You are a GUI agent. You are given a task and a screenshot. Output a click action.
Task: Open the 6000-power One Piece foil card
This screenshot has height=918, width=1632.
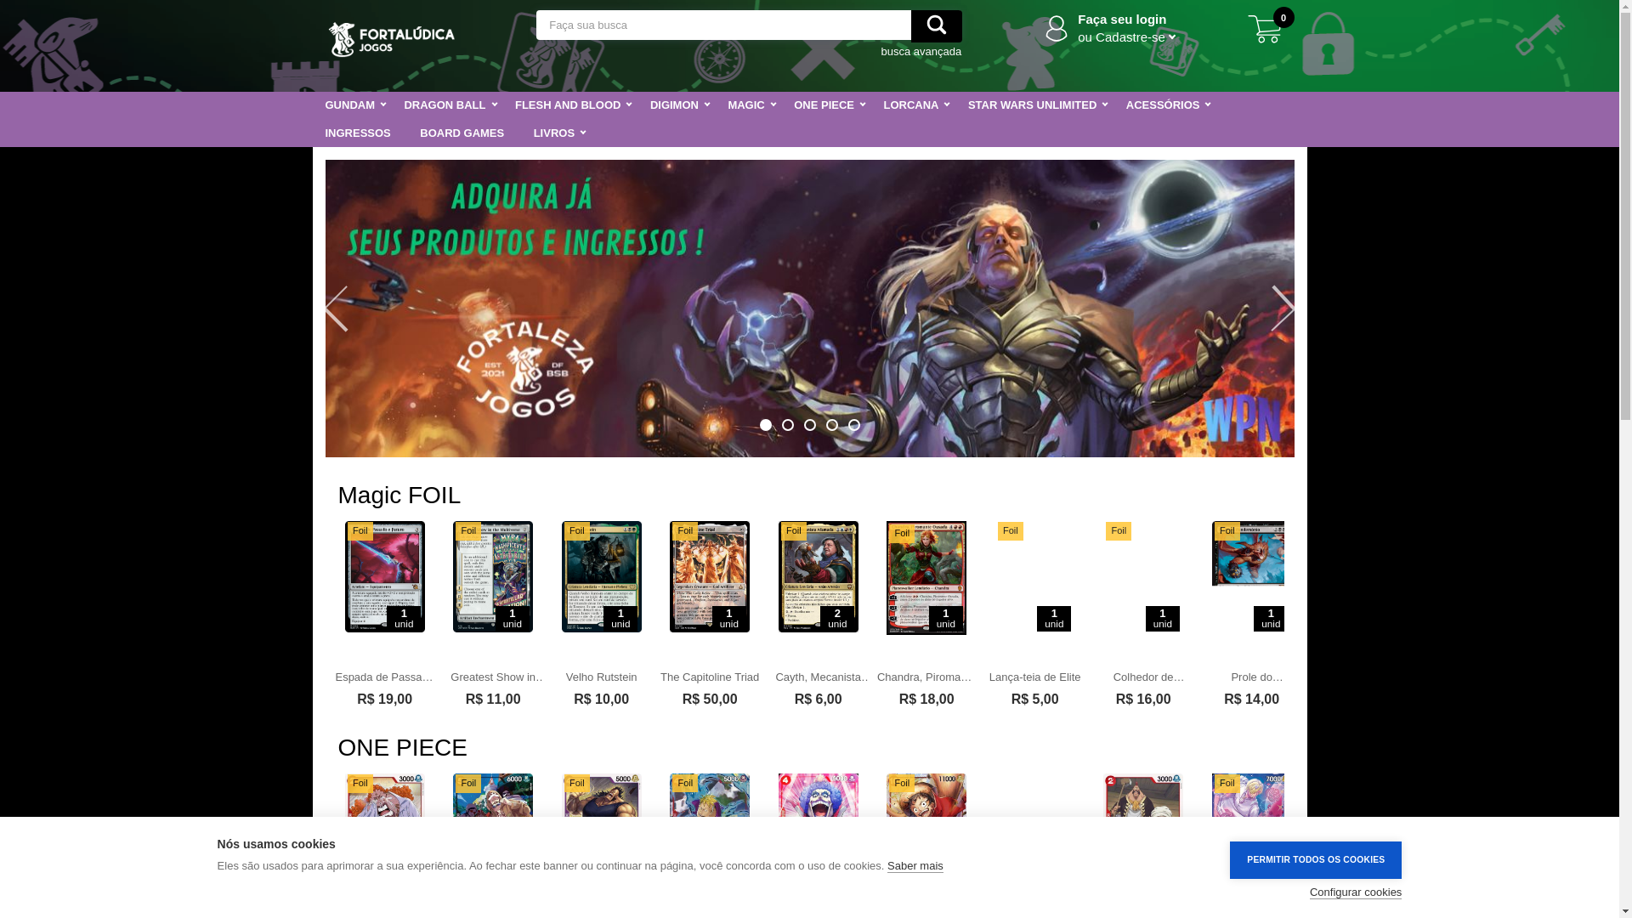492,796
